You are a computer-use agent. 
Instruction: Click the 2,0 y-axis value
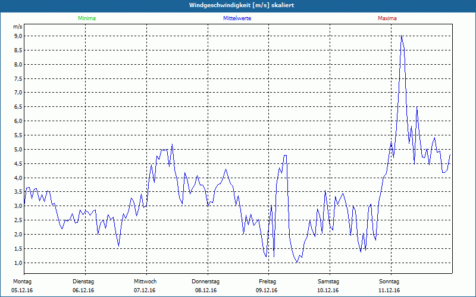18,235
